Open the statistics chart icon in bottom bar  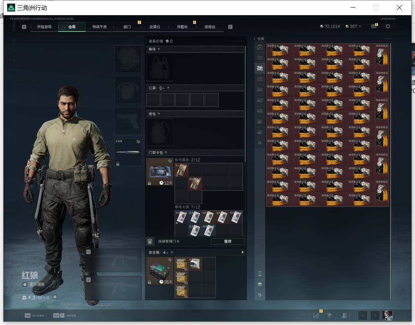click(x=316, y=315)
